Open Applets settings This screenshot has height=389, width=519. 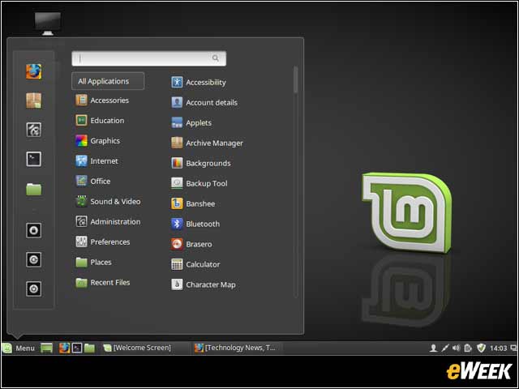click(x=191, y=122)
